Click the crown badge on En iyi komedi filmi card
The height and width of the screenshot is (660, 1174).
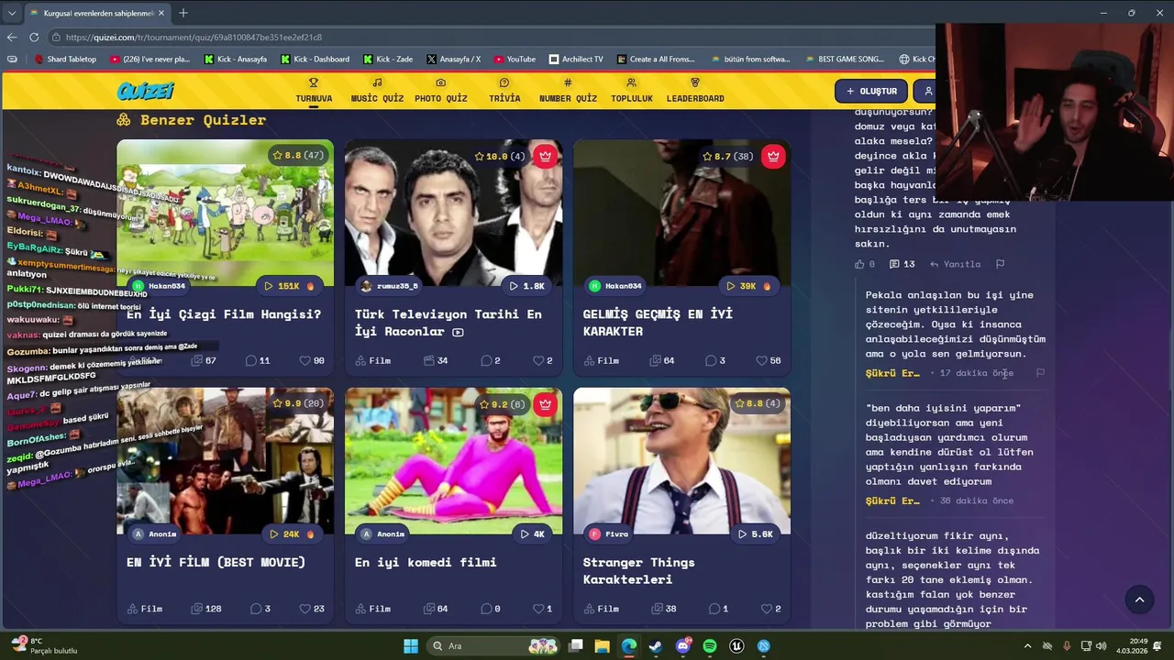coord(546,403)
